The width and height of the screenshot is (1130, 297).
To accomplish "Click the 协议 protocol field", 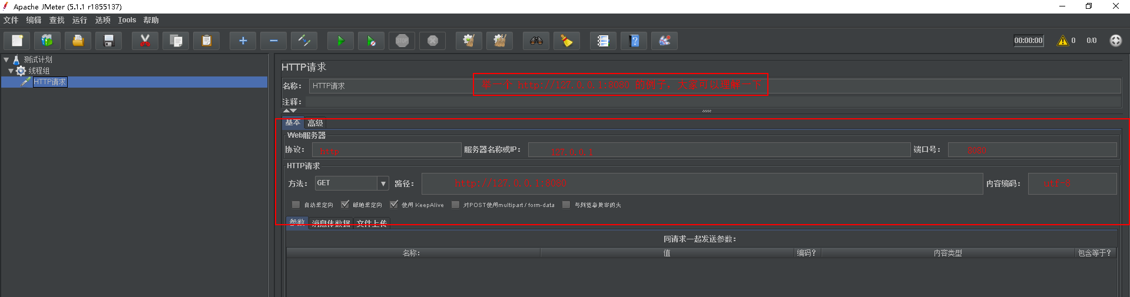I will click(x=387, y=150).
